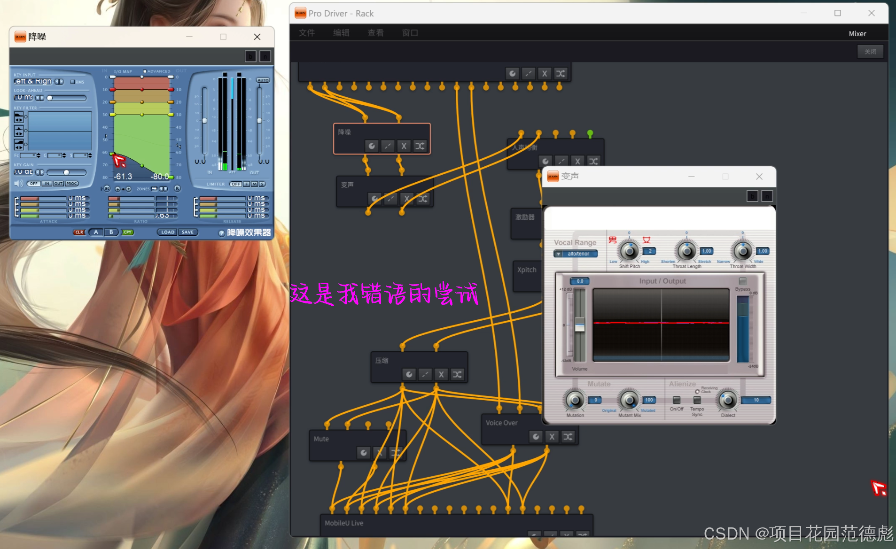896x549 pixels.
Task: Click the R reset icon under I/O map
Action: pos(177,188)
